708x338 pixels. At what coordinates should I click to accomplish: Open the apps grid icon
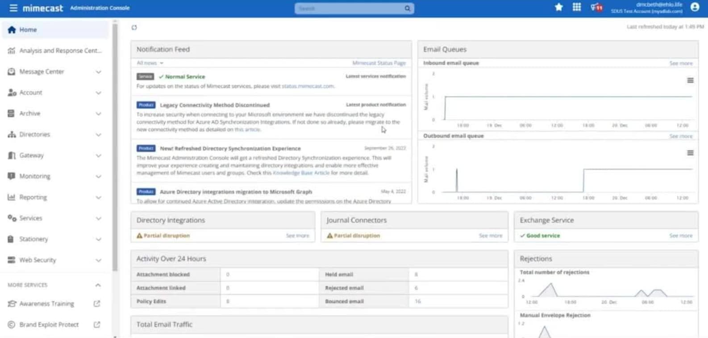coord(577,7)
